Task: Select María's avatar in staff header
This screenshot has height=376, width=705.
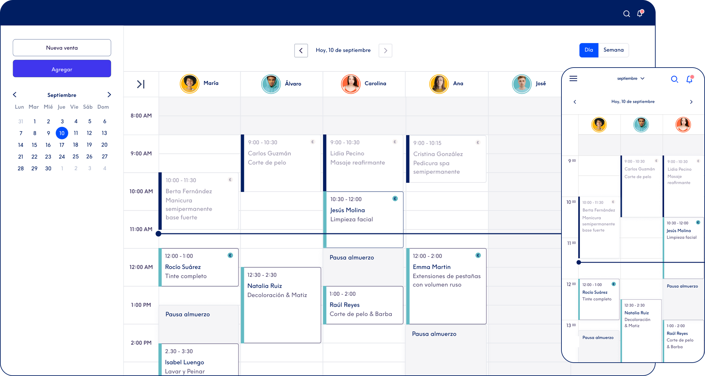Action: point(189,84)
